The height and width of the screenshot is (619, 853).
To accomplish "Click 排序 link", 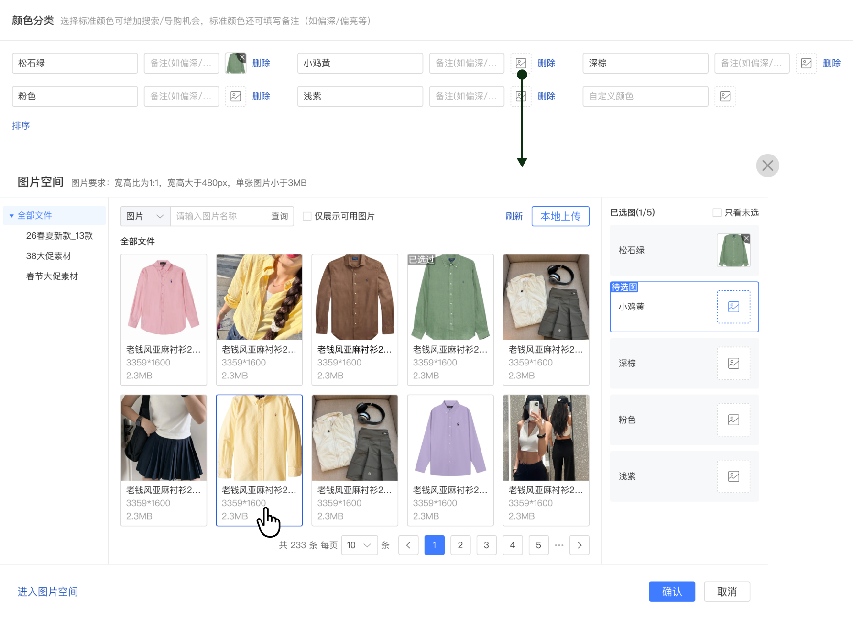I will click(x=21, y=125).
